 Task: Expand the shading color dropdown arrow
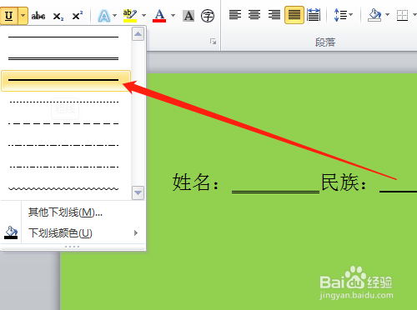387,15
